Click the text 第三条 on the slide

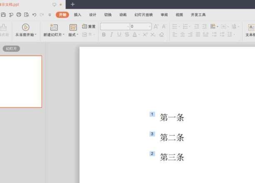pos(172,157)
